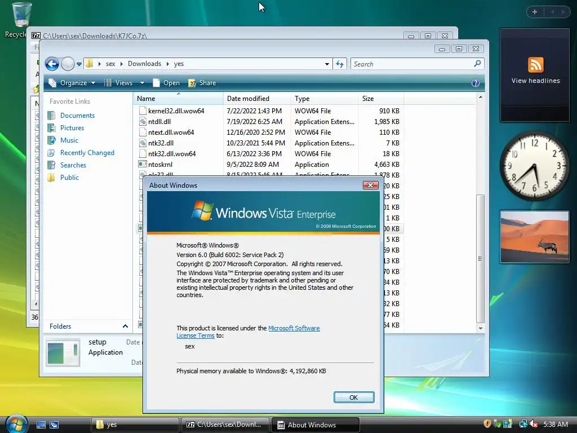This screenshot has width=577, height=433.
Task: Click Switch between windows quick launch icon
Action: [54, 425]
